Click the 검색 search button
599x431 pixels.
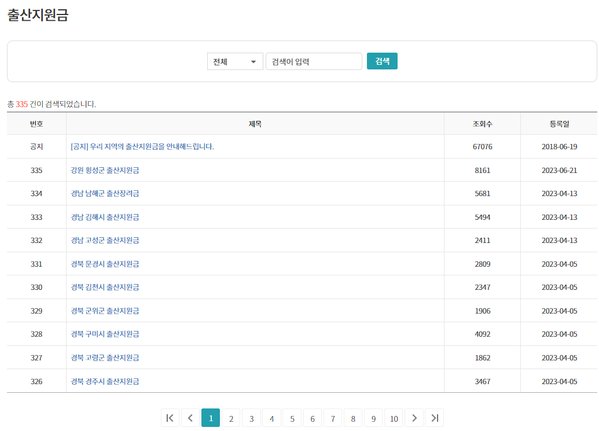[381, 61]
